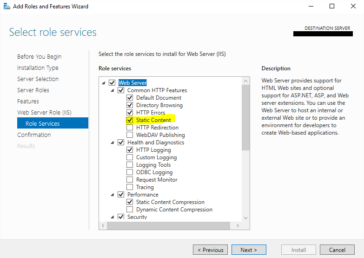Enable Dynamic Content Compression checkbox
The width and height of the screenshot is (364, 258).
tap(130, 210)
